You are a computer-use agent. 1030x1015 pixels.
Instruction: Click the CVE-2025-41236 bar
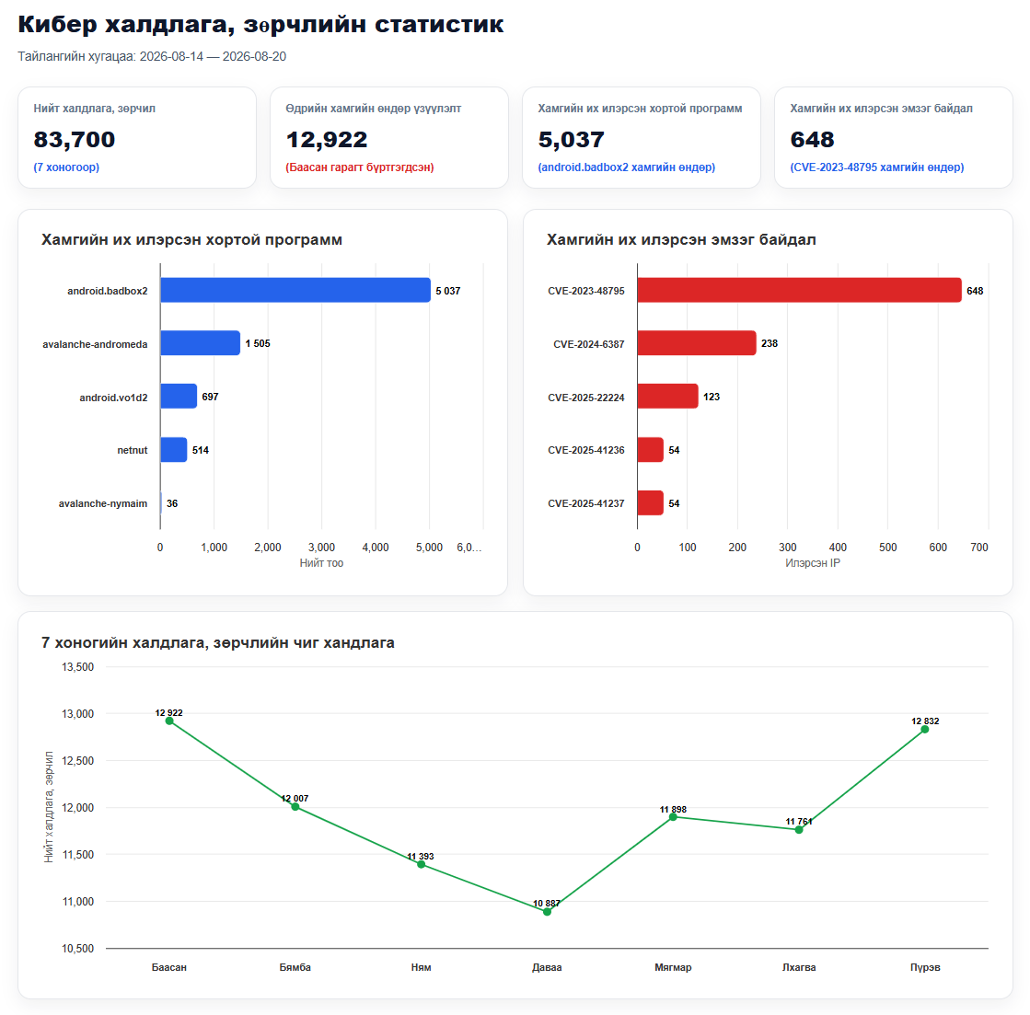[651, 450]
